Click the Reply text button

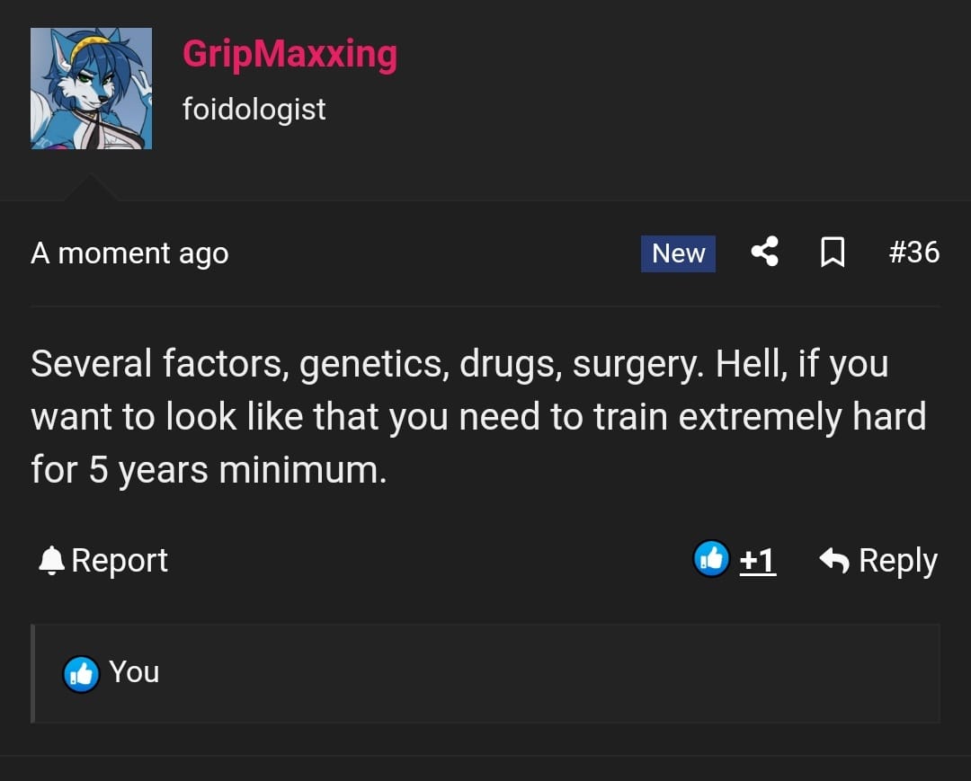898,562
